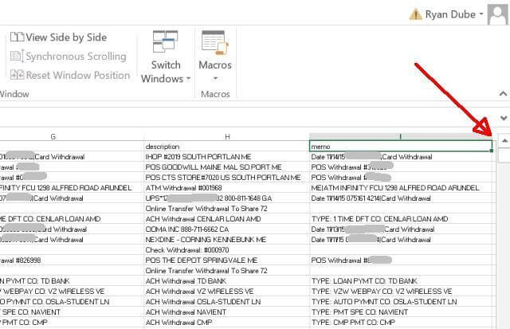Click the Reset Window Position icon
510x329 pixels.
click(x=17, y=75)
